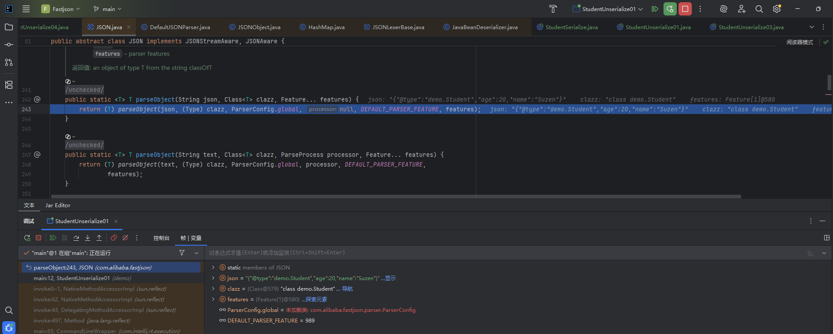Open StudentUnserialize01 run configuration dropdown
833x334 pixels.
pyautogui.click(x=607, y=9)
